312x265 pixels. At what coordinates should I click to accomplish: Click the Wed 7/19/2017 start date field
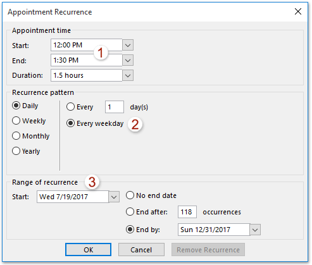(x=73, y=197)
